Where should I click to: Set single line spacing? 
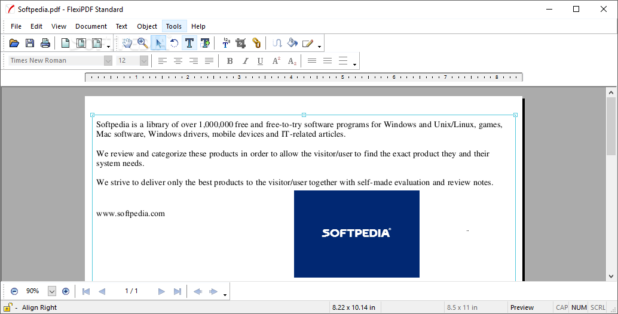coord(312,61)
